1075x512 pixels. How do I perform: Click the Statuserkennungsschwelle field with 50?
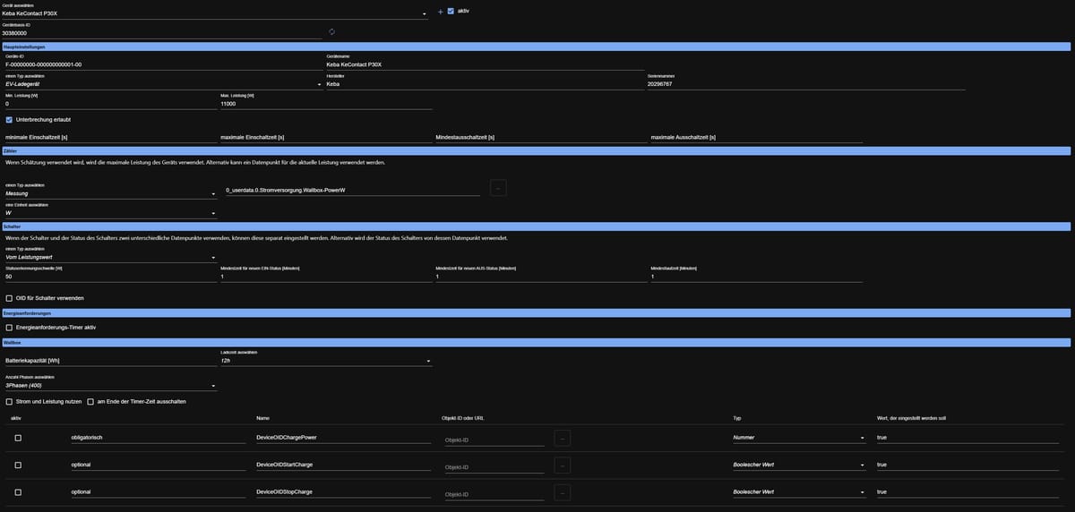tap(111, 277)
